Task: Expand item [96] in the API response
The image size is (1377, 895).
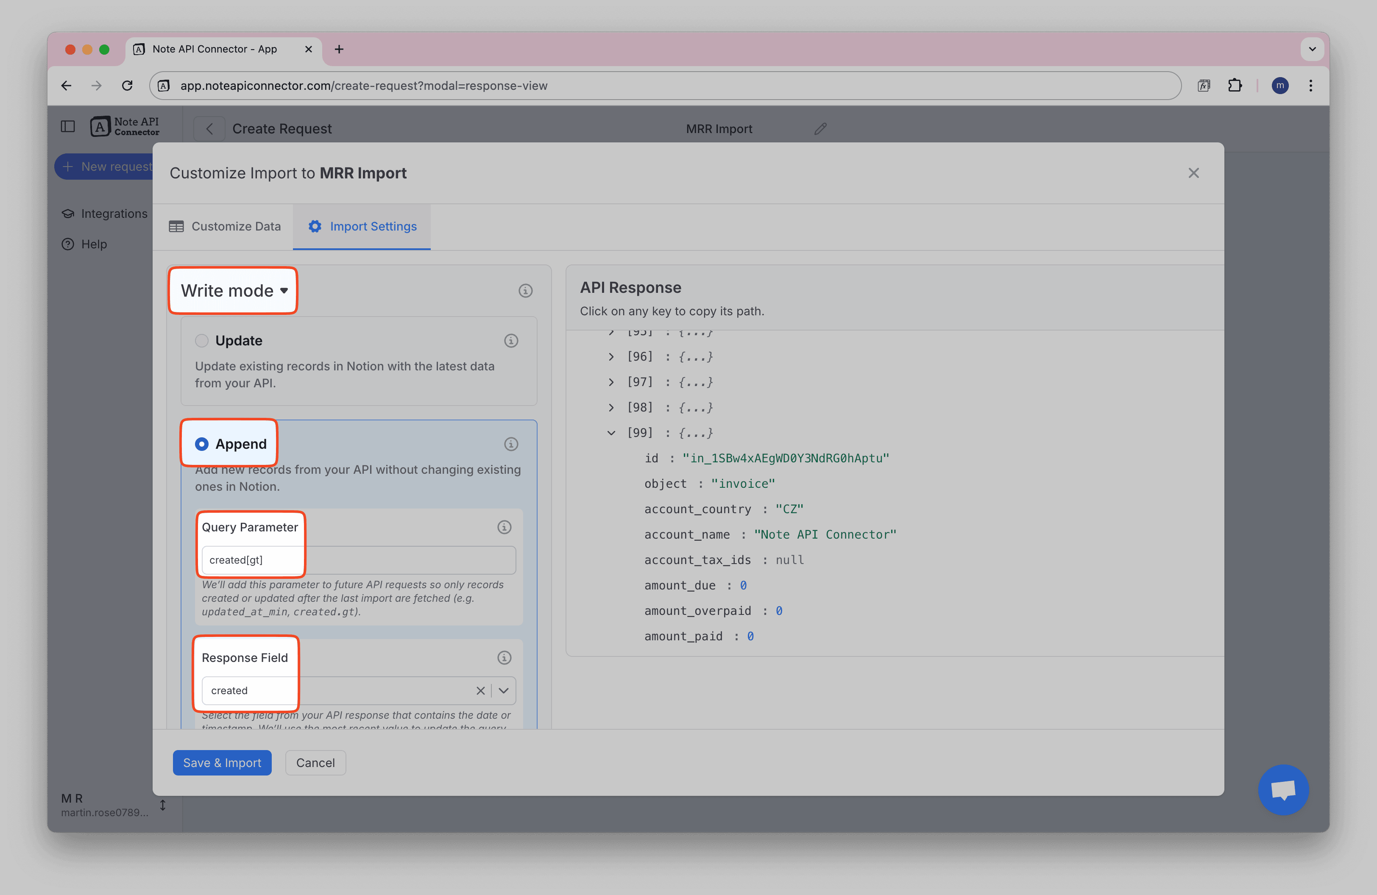Action: coord(611,357)
